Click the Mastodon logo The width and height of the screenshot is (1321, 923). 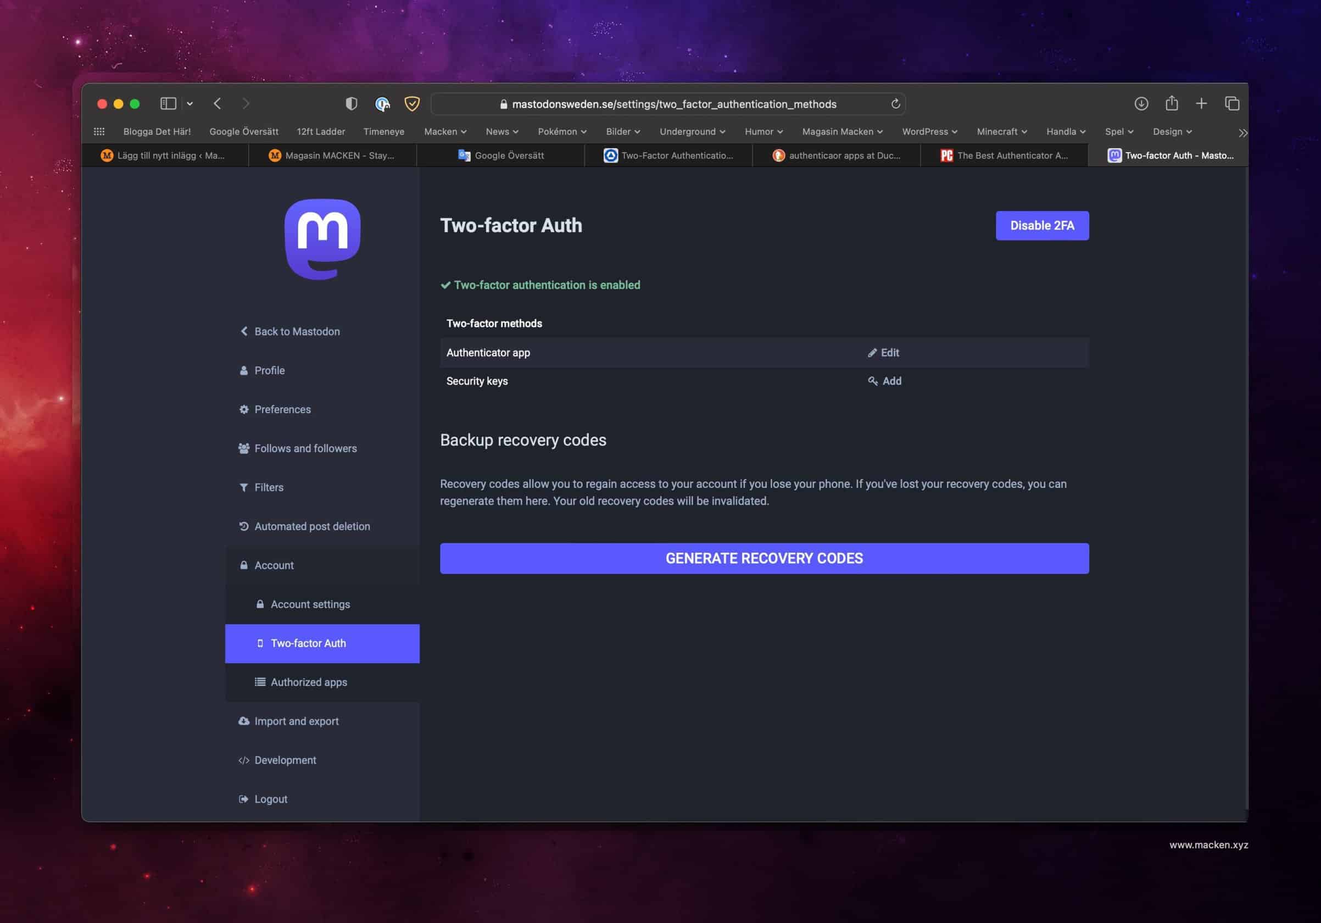tap(323, 239)
